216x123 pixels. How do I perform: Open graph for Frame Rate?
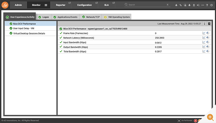(204, 33)
